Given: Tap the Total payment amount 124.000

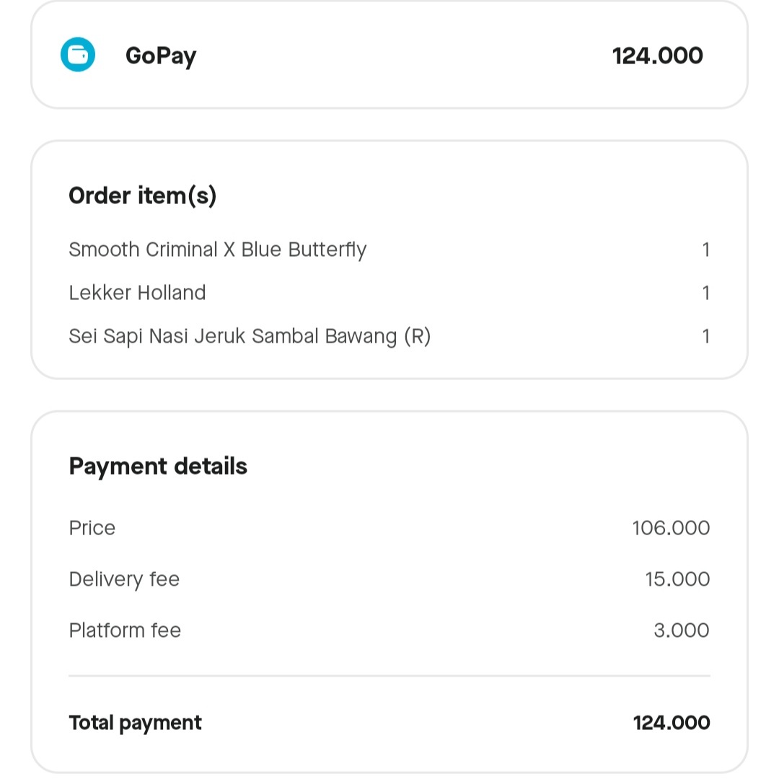Looking at the screenshot, I should pyautogui.click(x=672, y=723).
